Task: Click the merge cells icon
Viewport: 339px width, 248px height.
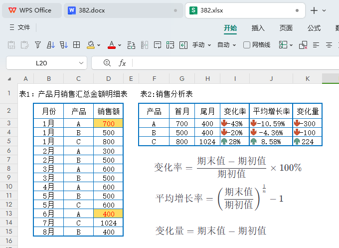Action: (170, 45)
